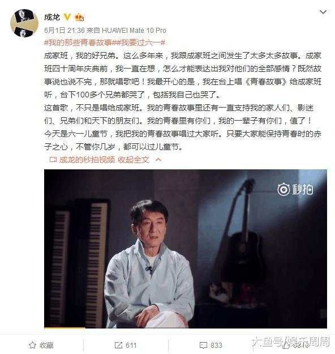
Task: Open 成龙's profile avatar
Action: 24,23
